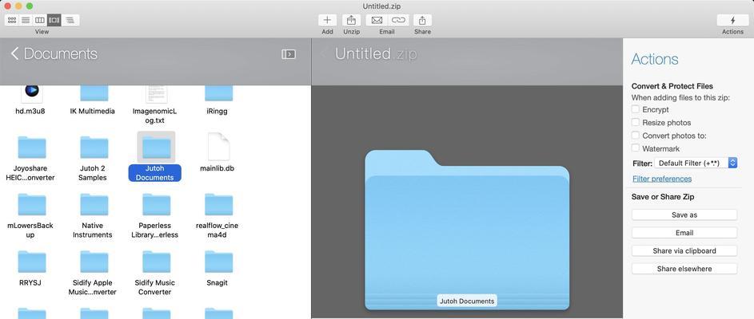Click the Share elsewhere button
The image size is (754, 319).
pyautogui.click(x=684, y=269)
